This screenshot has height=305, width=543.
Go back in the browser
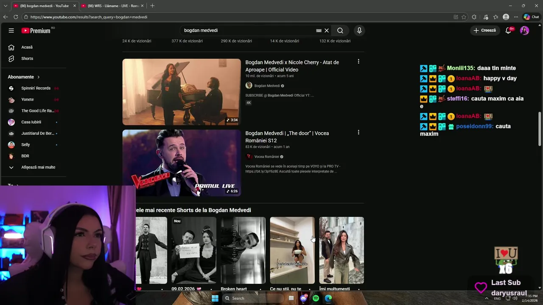pyautogui.click(x=6, y=17)
